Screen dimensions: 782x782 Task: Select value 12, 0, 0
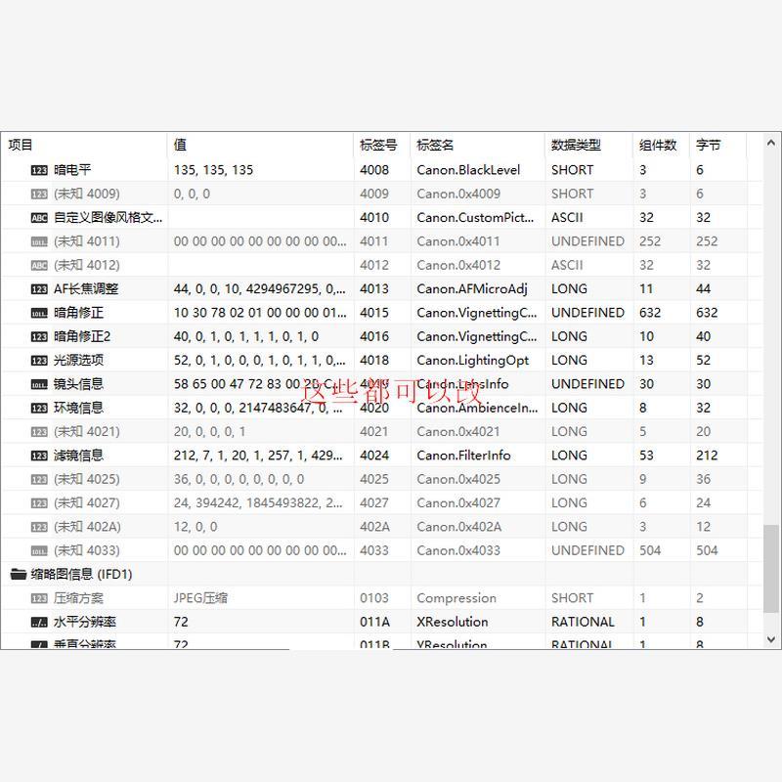[195, 527]
